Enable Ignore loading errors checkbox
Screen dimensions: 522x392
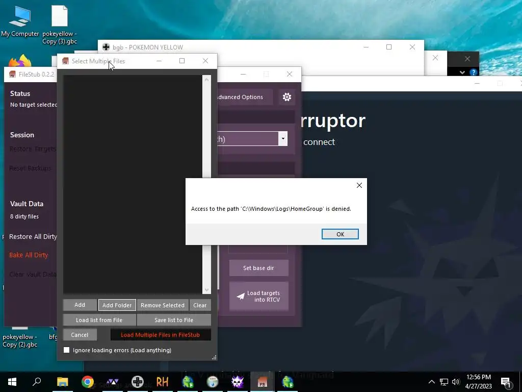tap(67, 350)
